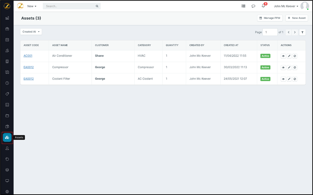Expand the Created At sort dropdown

click(31, 32)
